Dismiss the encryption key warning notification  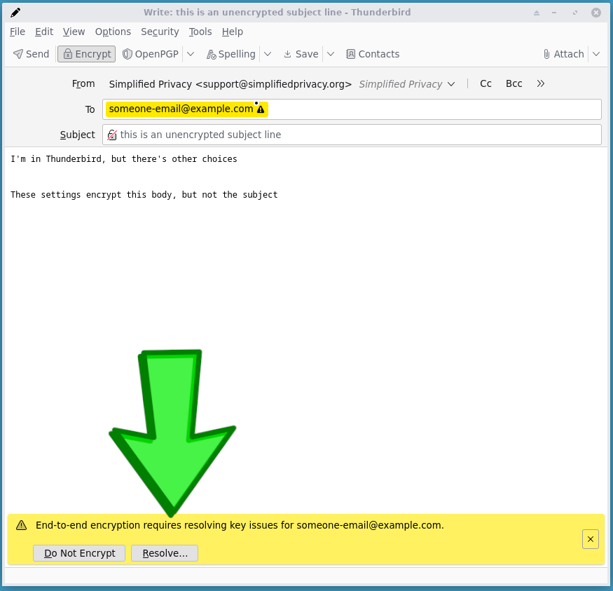[x=591, y=539]
